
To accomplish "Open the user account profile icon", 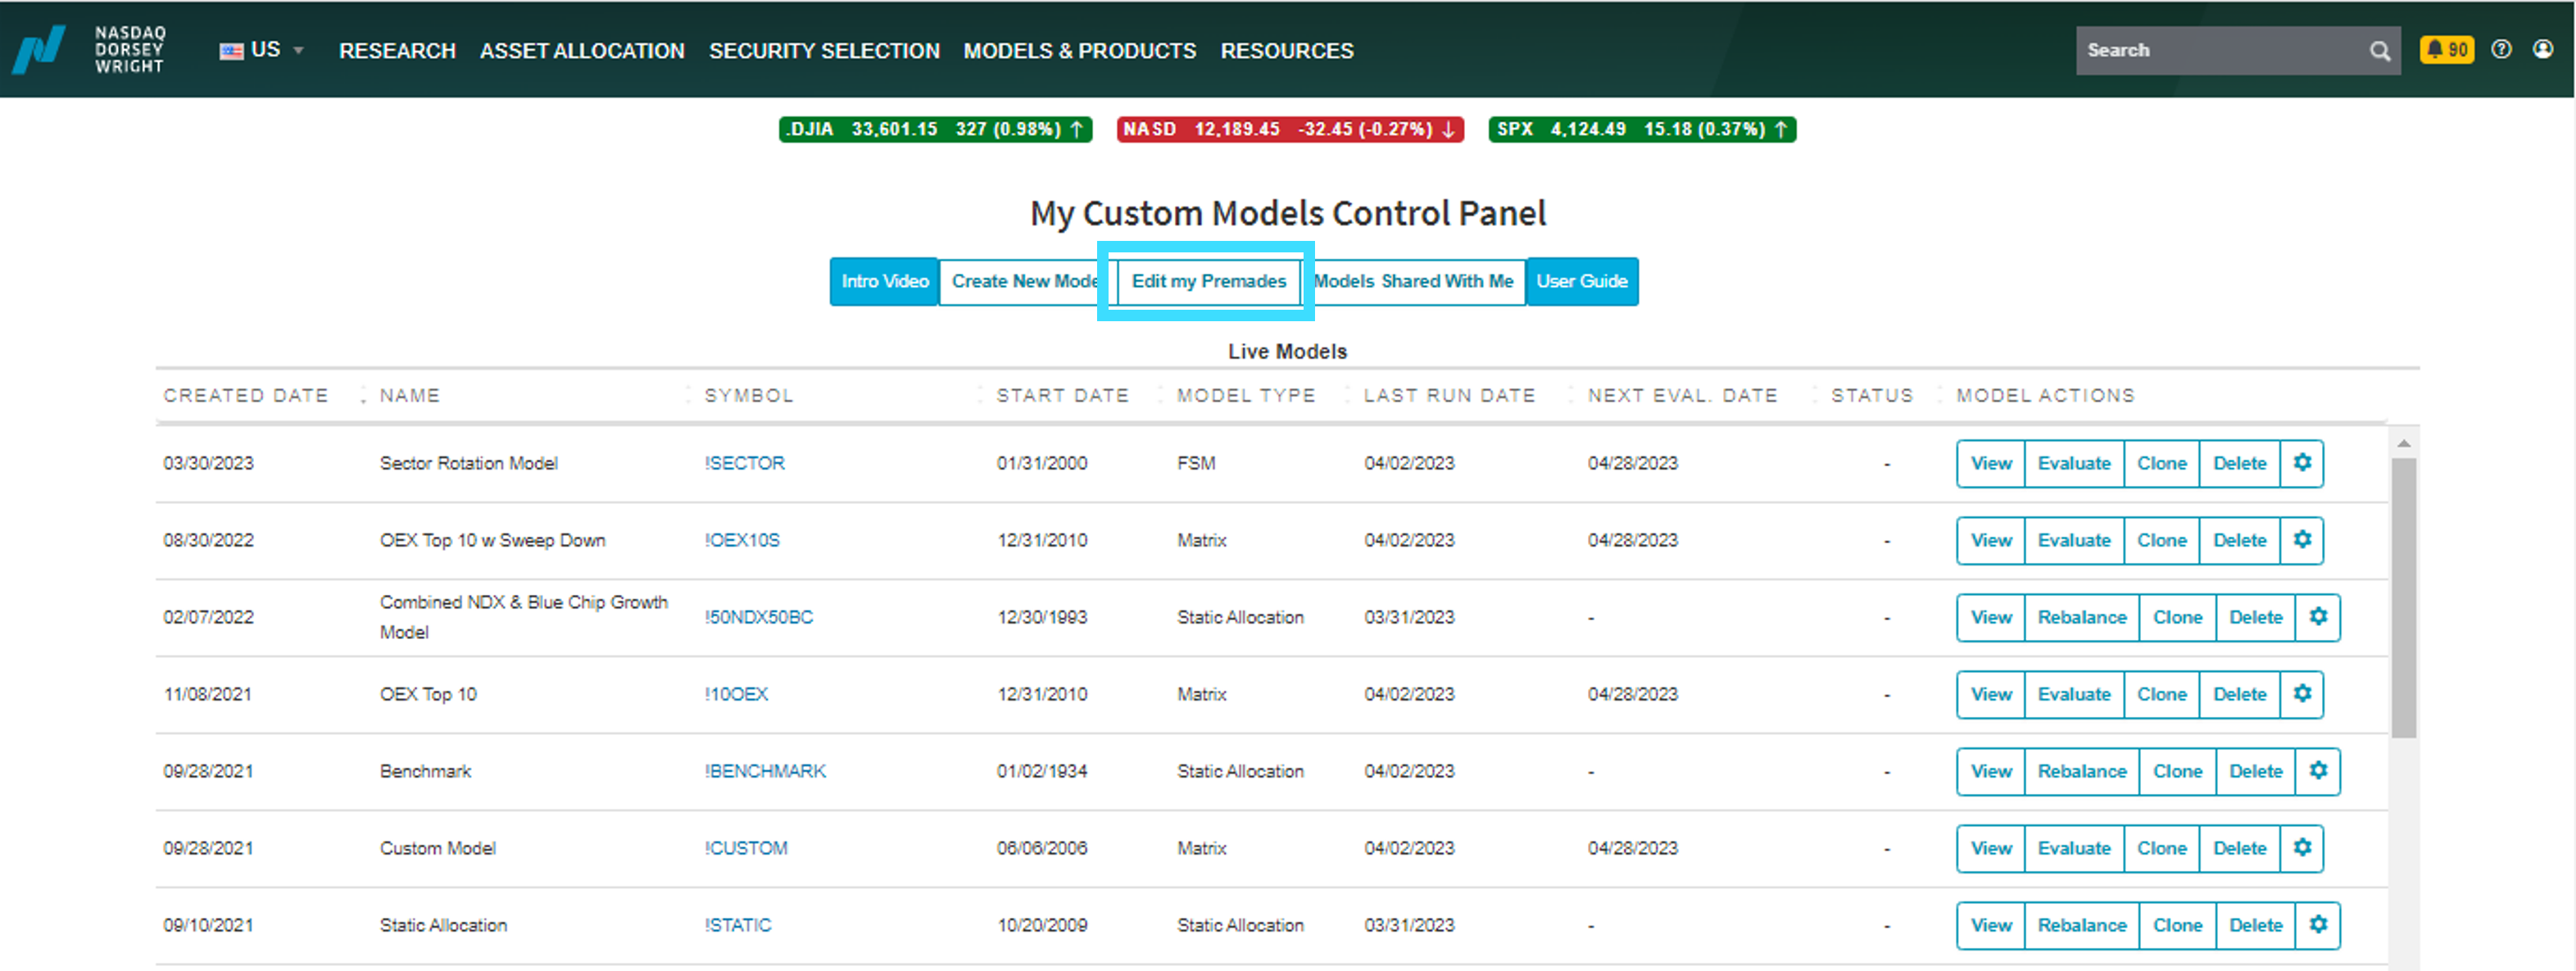I will [2543, 49].
